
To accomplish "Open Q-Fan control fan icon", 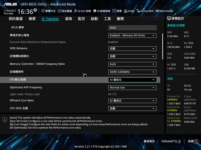I will [x=76, y=11].
